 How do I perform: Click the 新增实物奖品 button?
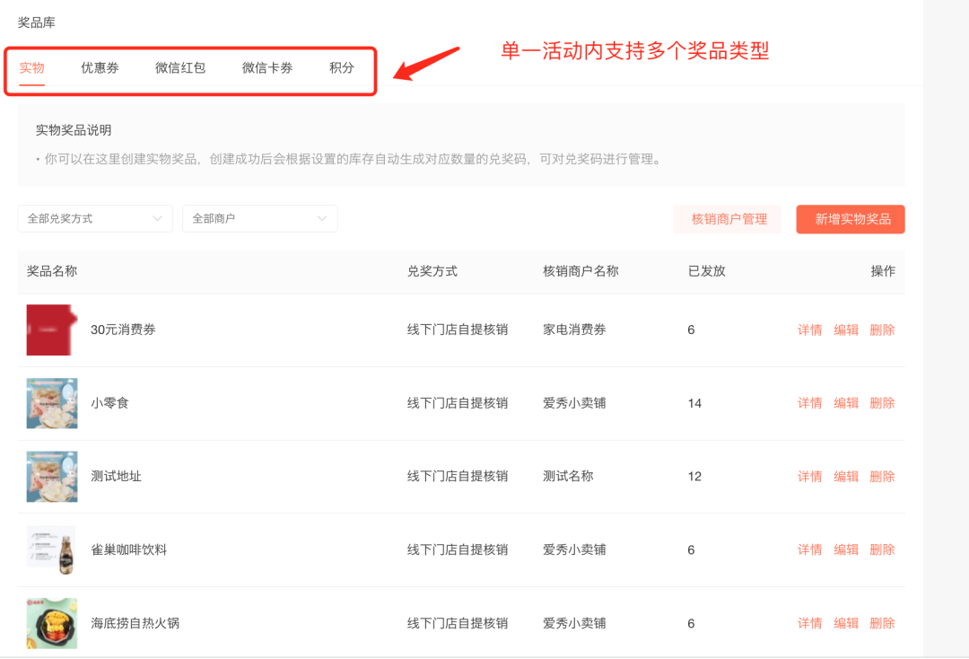[x=850, y=219]
